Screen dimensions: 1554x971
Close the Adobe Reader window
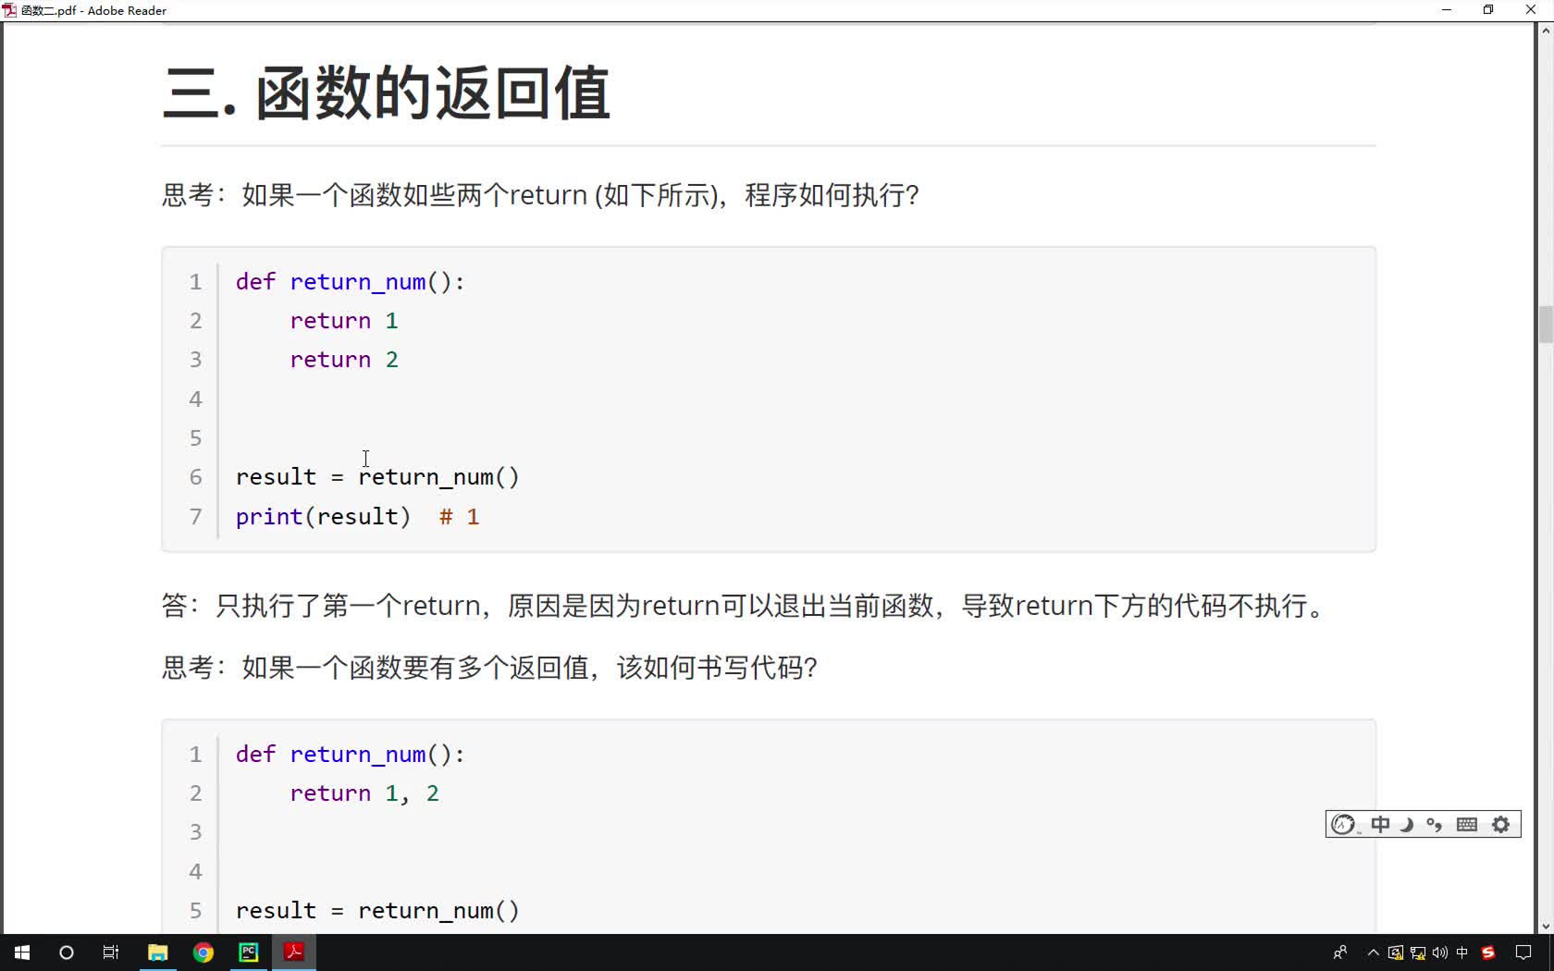[1531, 10]
